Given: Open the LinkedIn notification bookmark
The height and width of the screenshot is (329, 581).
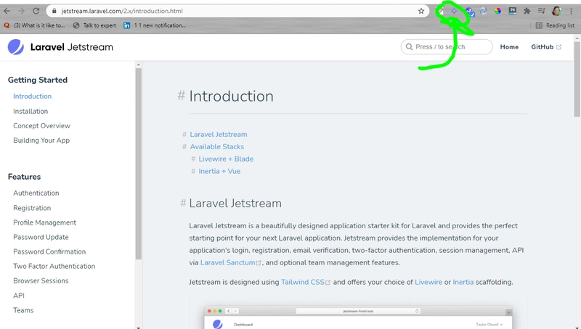Looking at the screenshot, I should click(x=155, y=25).
